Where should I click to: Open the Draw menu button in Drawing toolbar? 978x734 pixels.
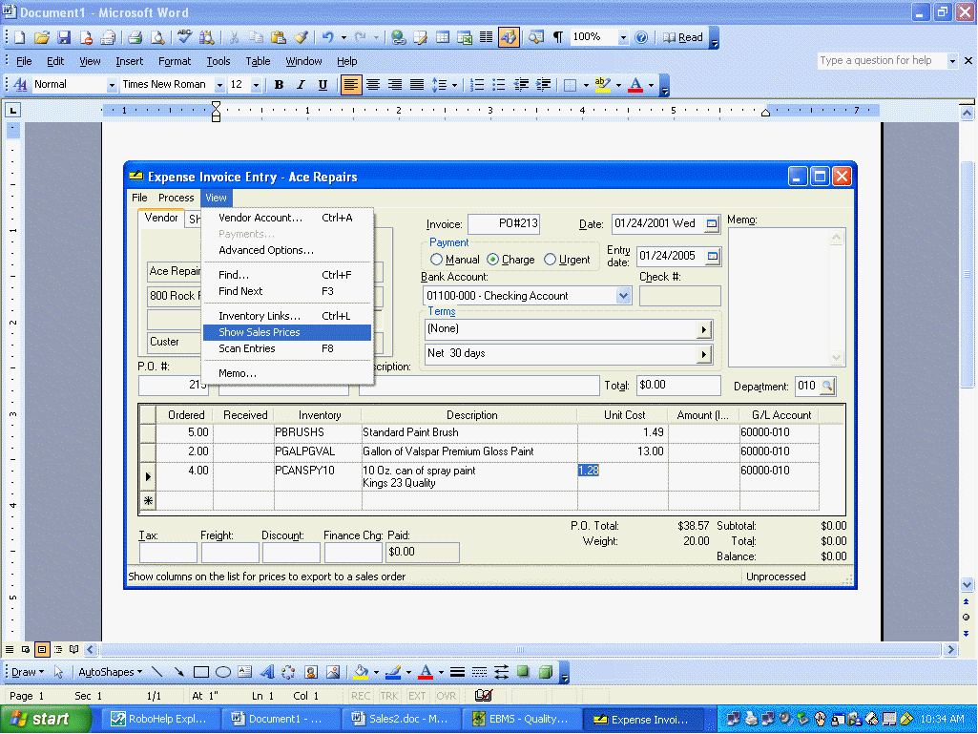(28, 672)
